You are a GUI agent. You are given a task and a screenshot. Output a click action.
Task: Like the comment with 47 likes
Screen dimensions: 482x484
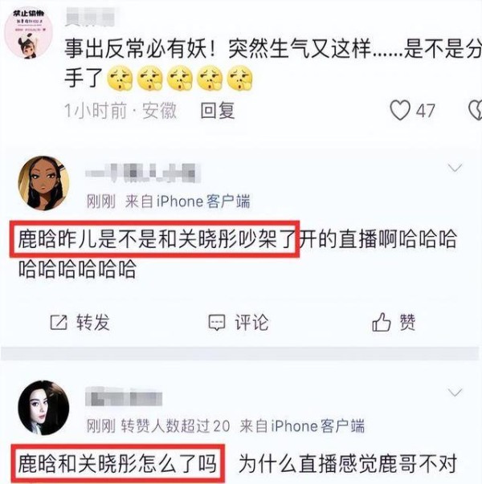click(400, 110)
